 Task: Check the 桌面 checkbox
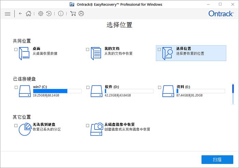click(16, 49)
